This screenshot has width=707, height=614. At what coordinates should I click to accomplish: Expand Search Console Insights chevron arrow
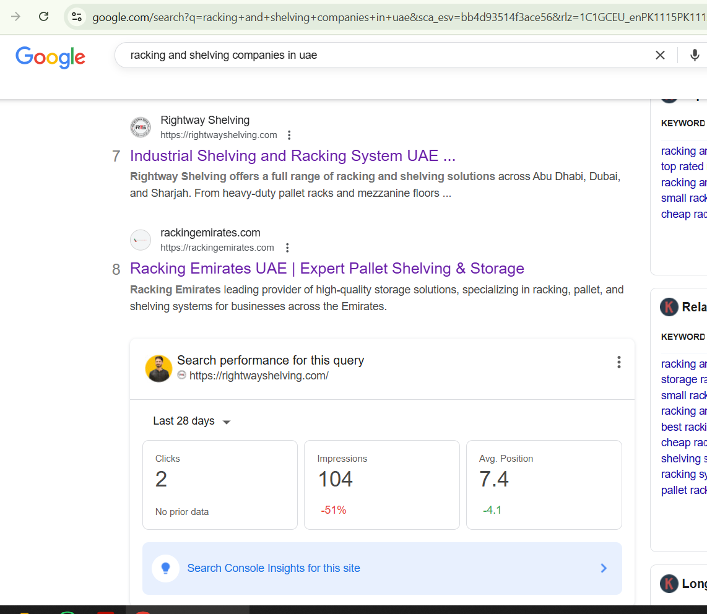click(604, 568)
